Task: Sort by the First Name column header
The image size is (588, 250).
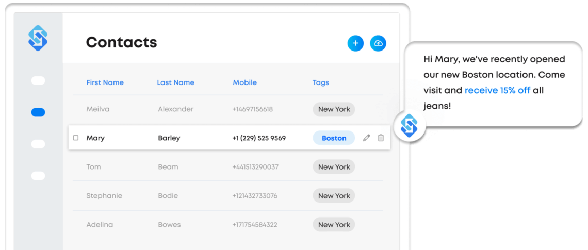Action: point(105,83)
